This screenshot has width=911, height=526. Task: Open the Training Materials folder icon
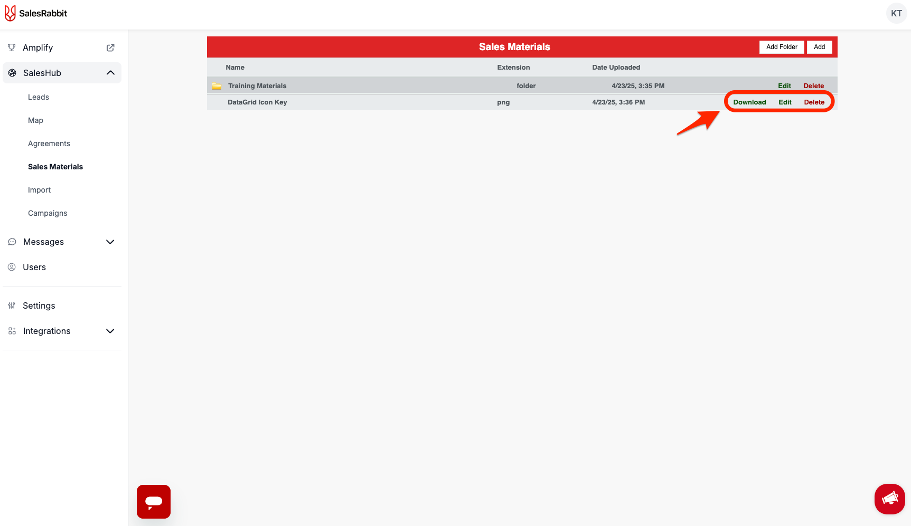pos(217,85)
